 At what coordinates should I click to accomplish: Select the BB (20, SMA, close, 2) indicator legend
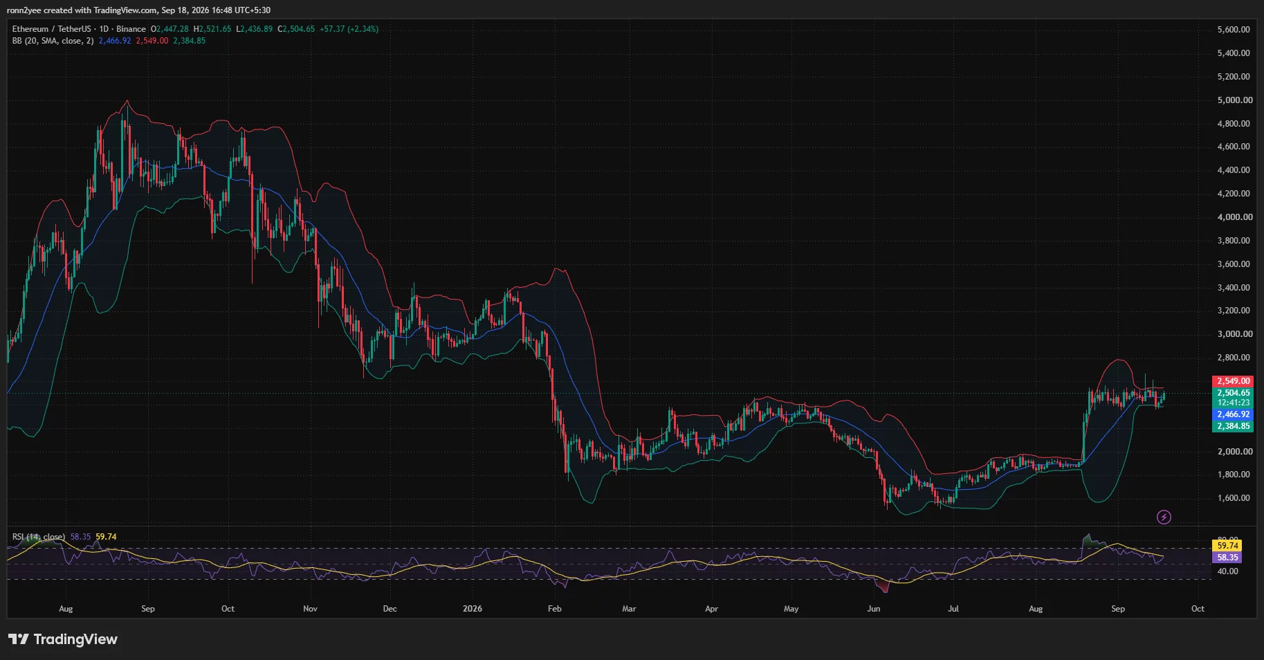[x=53, y=41]
